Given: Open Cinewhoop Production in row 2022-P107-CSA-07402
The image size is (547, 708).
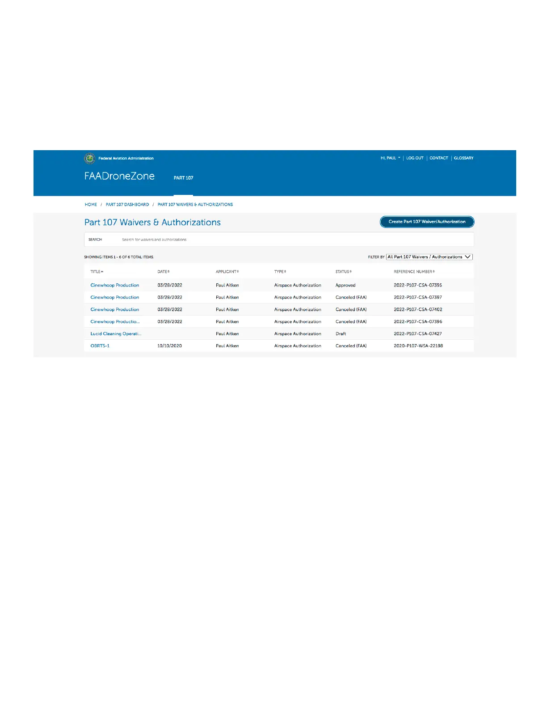Looking at the screenshot, I should point(115,309).
